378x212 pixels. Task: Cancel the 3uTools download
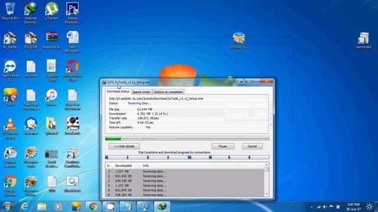[252, 147]
